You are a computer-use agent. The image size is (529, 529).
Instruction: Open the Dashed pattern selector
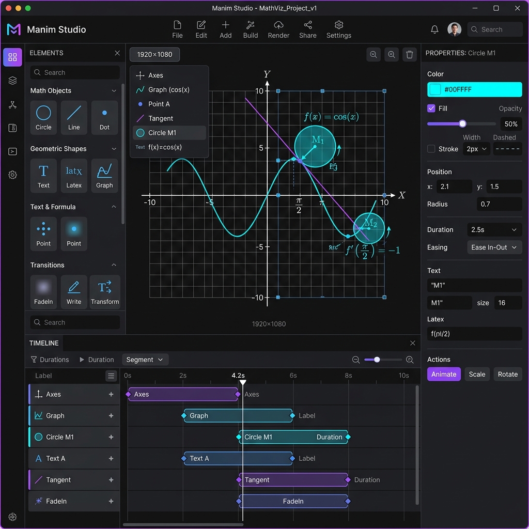coord(507,149)
